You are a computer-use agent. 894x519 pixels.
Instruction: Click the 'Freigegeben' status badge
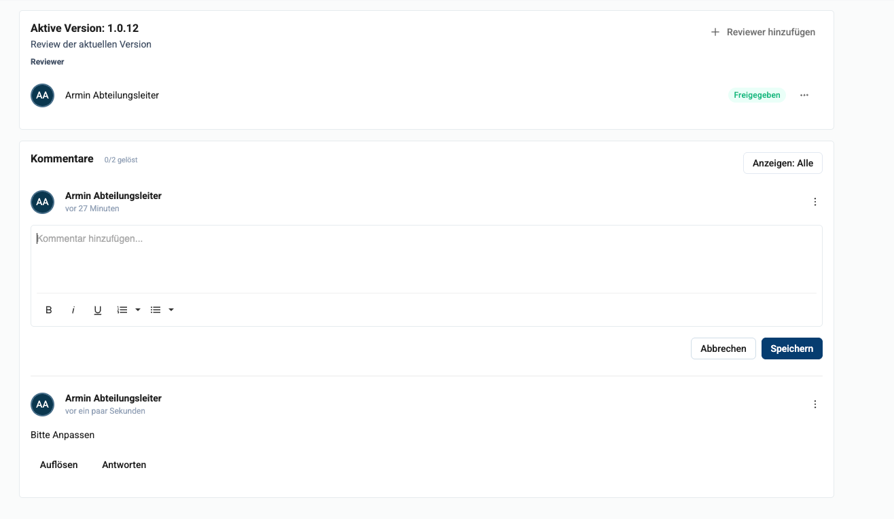click(757, 95)
